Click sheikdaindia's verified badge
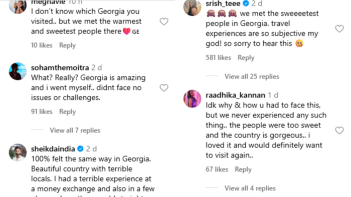 point(80,148)
